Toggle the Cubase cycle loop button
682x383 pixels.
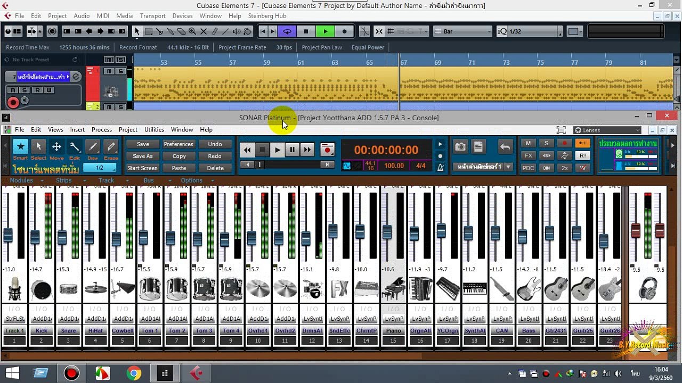287,31
